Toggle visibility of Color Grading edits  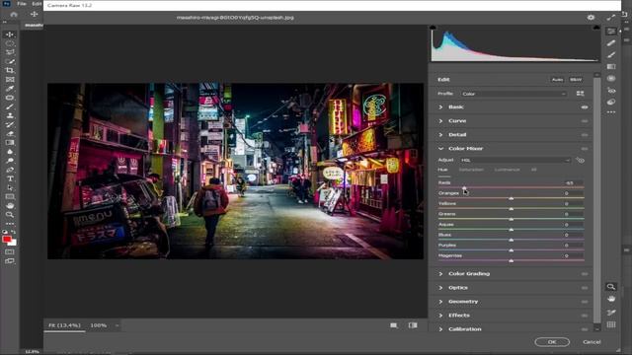point(585,274)
